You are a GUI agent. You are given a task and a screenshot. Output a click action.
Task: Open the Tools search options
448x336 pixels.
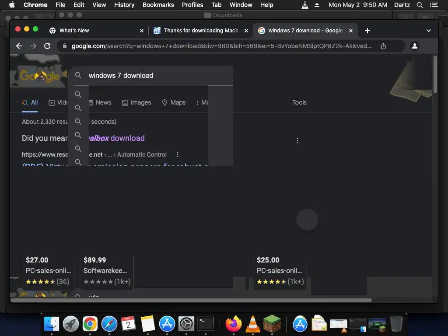point(299,102)
